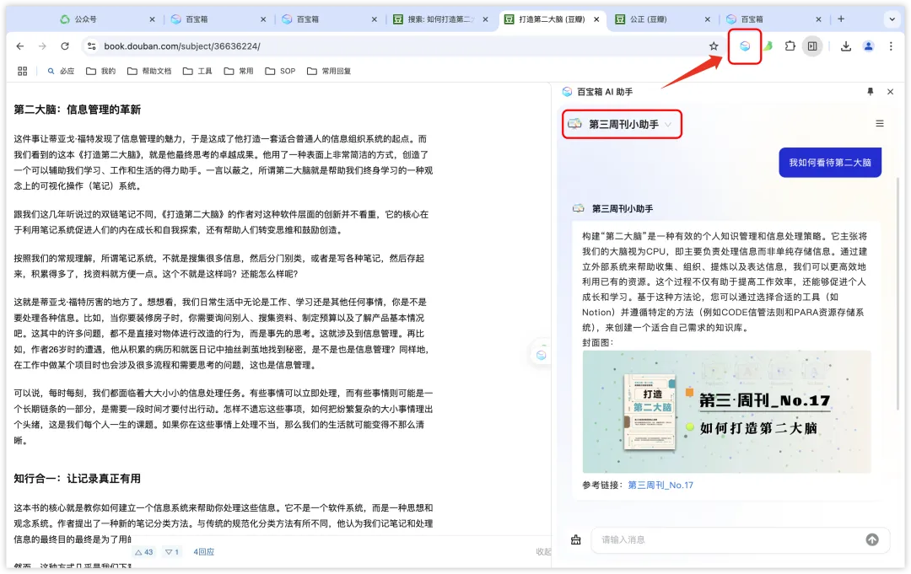Click the heading 知行合一：让记录真正有用

click(x=78, y=479)
